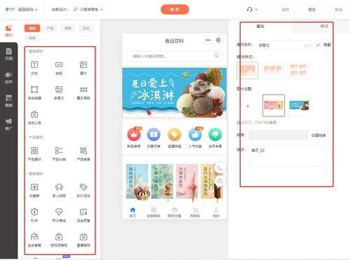Image resolution: width=350 pixels, height=260 pixels.
Task: Open the headset support dropdown
Action: (x=253, y=10)
